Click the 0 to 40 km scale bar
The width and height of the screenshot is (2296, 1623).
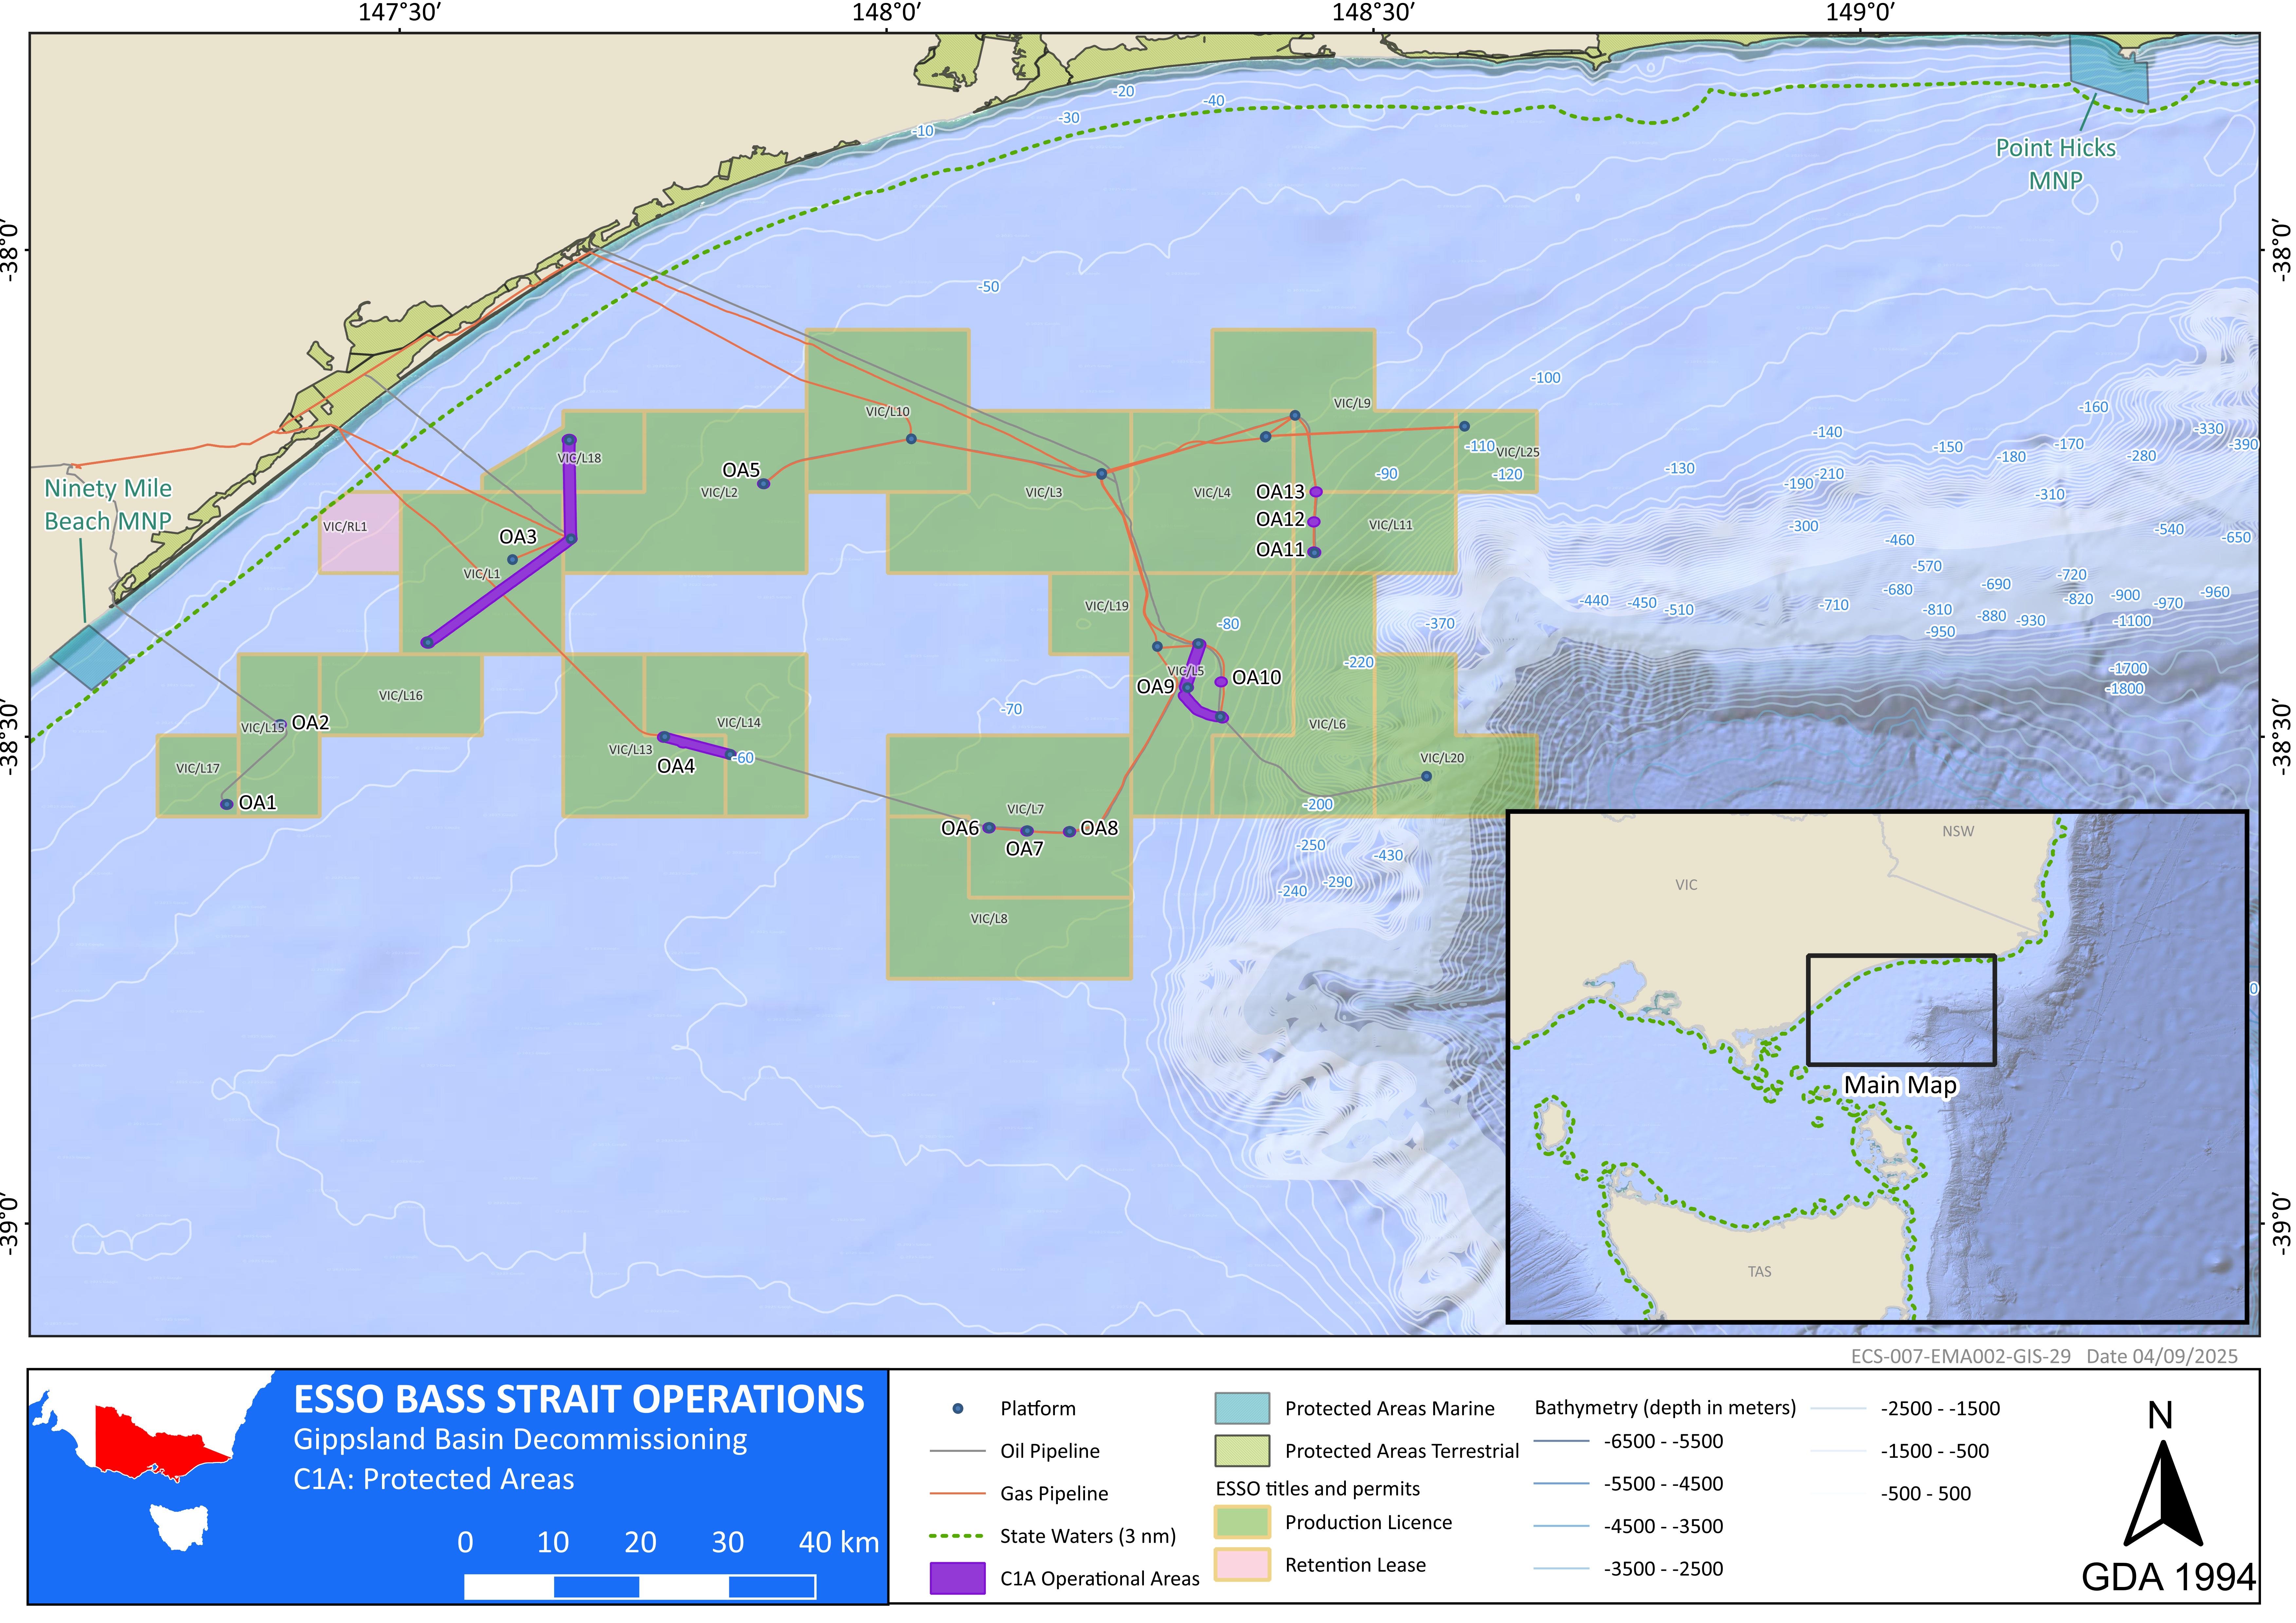(640, 1587)
